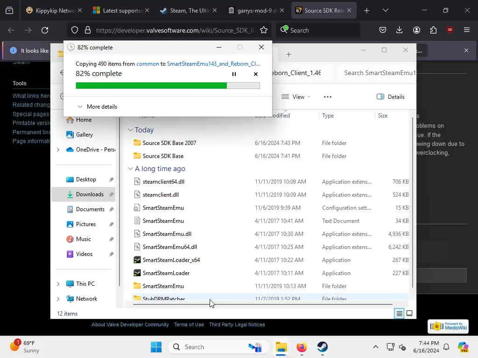The image size is (478, 358).
Task: Launch Steam from the taskbar
Action: click(x=322, y=347)
